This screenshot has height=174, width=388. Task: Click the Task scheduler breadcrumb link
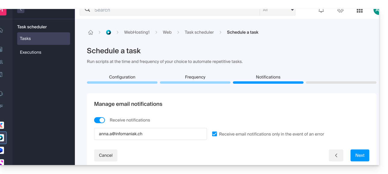point(199,32)
